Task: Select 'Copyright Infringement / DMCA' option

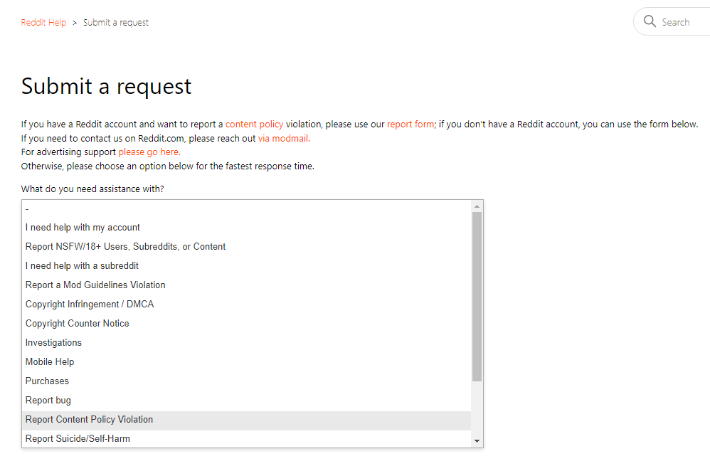Action: (246, 305)
